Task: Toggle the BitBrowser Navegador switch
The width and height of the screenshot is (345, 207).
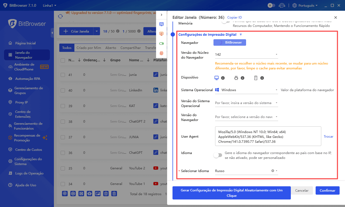Action: [x=230, y=42]
